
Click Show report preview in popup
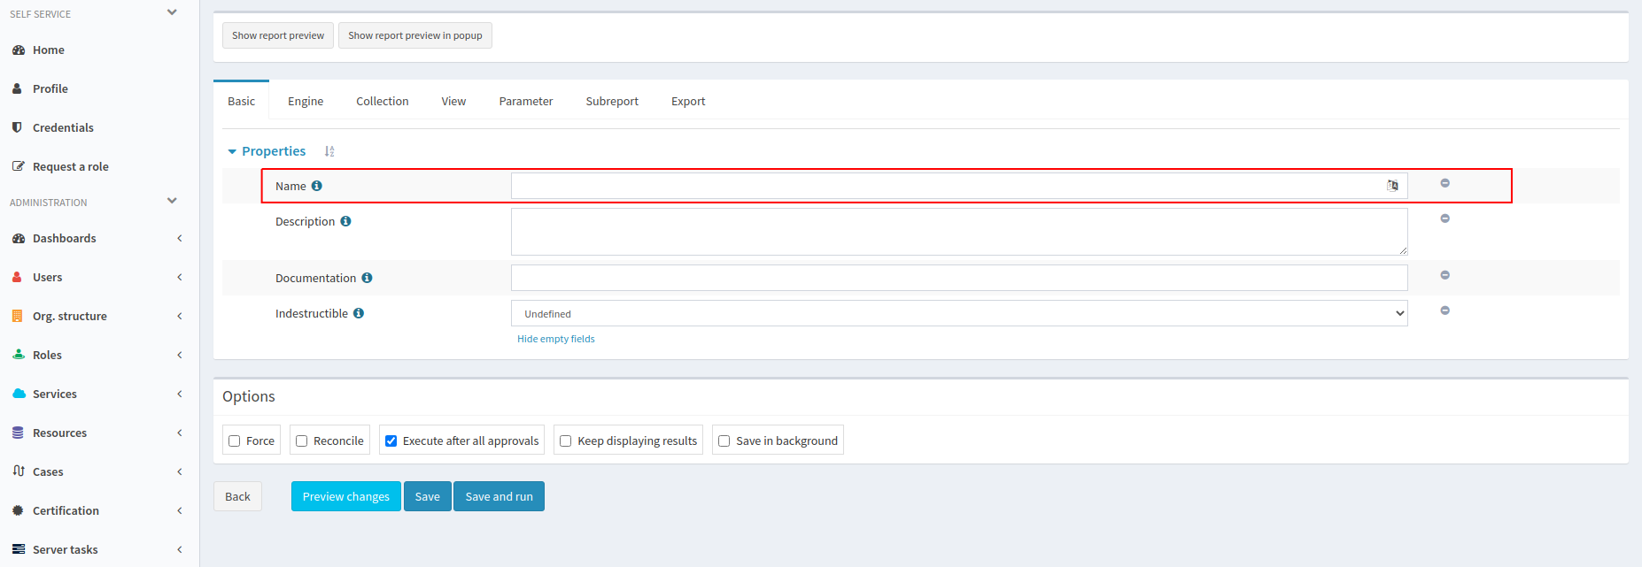[x=415, y=35]
